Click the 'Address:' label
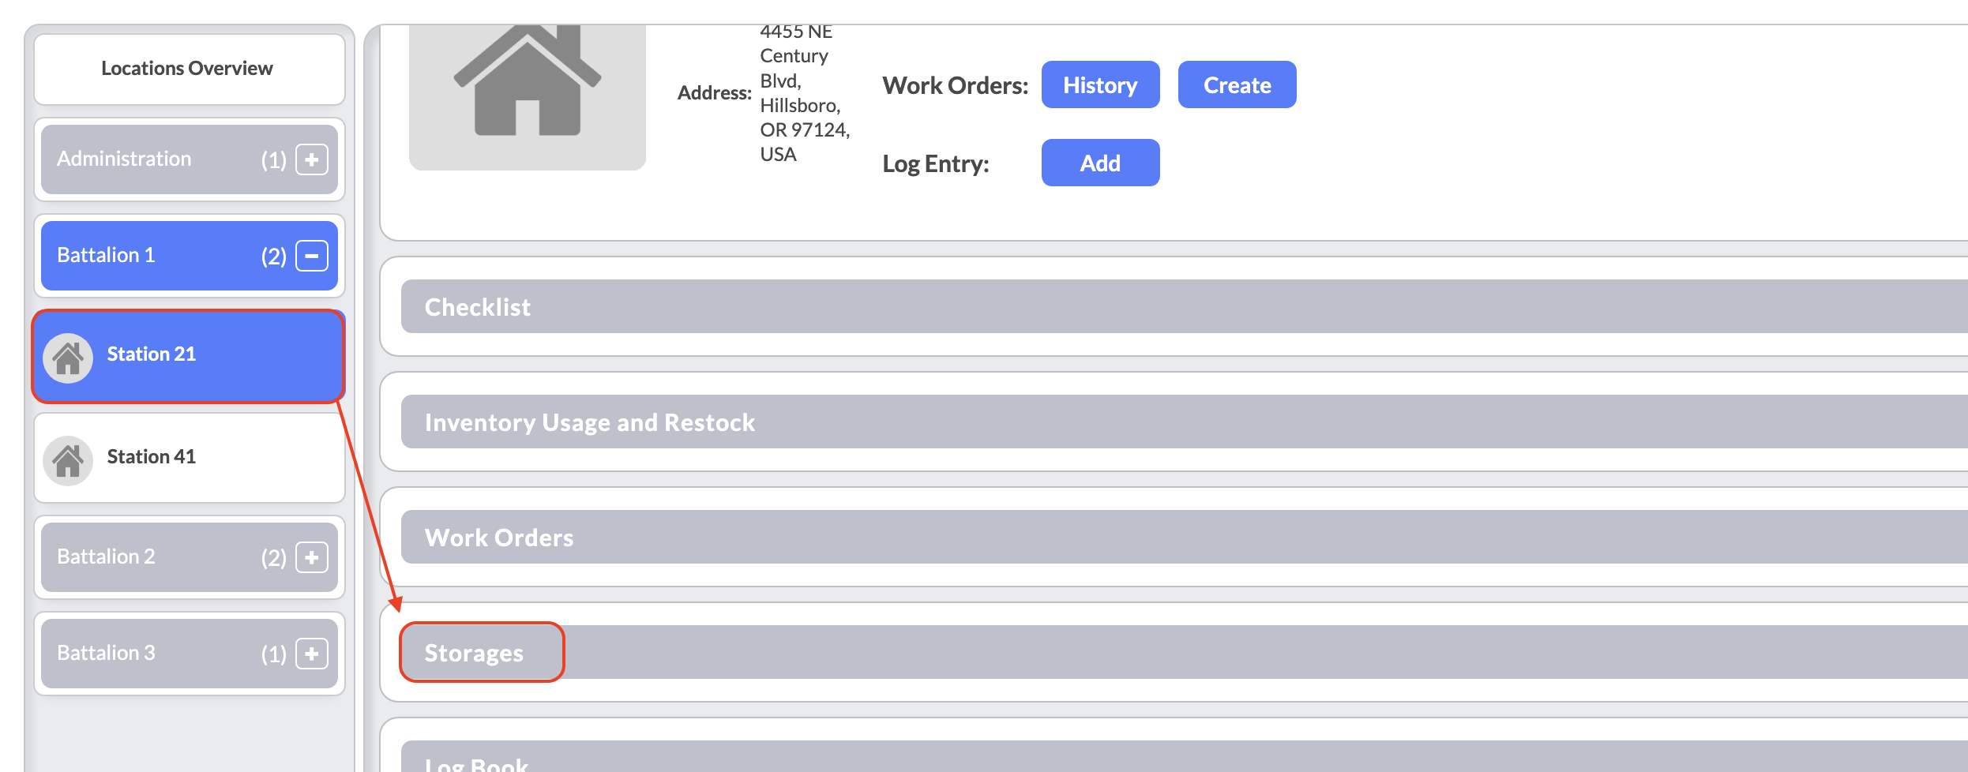This screenshot has width=1968, height=772. point(715,93)
